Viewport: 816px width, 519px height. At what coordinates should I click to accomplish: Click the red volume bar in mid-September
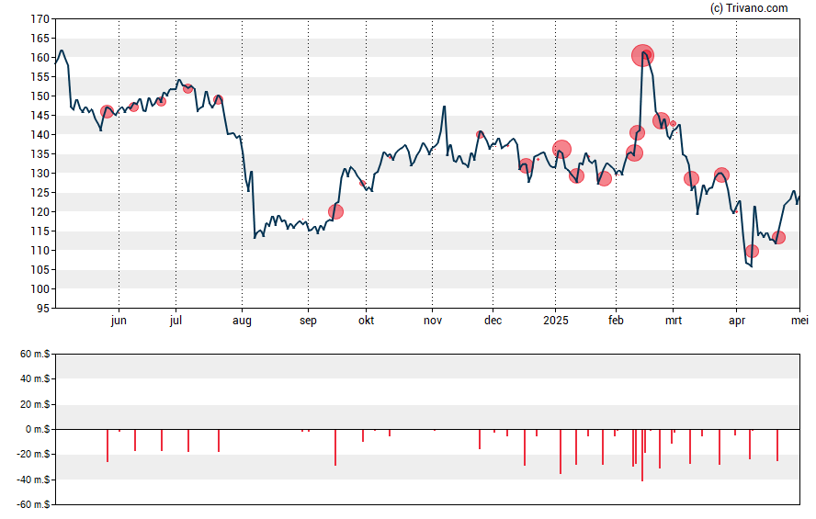click(x=335, y=447)
